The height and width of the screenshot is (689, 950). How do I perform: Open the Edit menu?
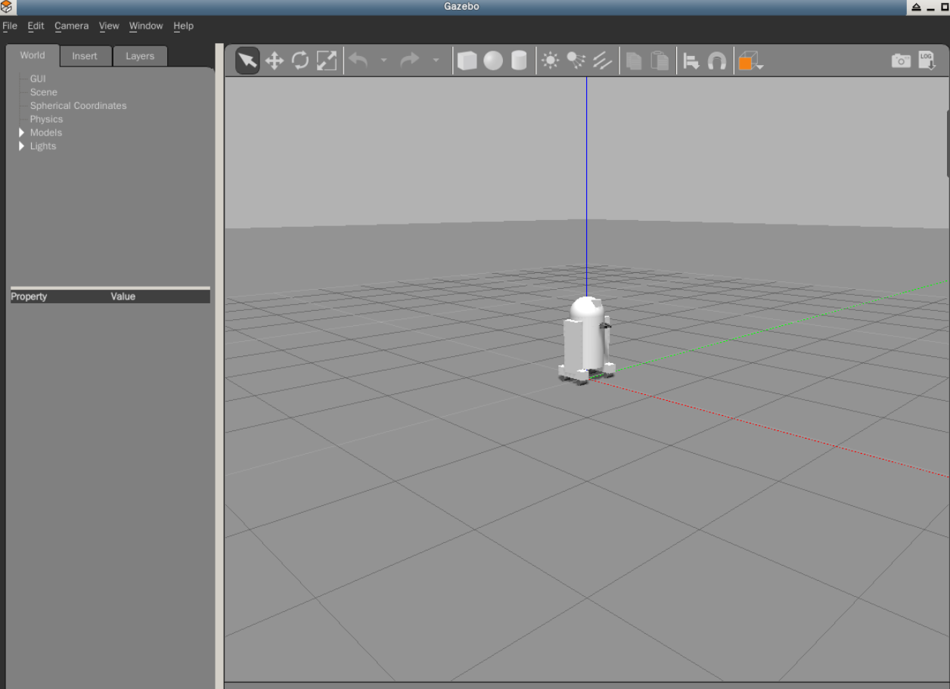(36, 26)
